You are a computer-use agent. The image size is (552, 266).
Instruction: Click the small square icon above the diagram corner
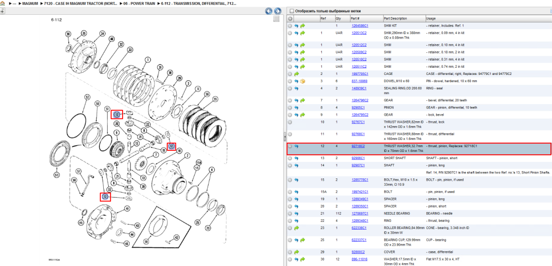[277, 19]
